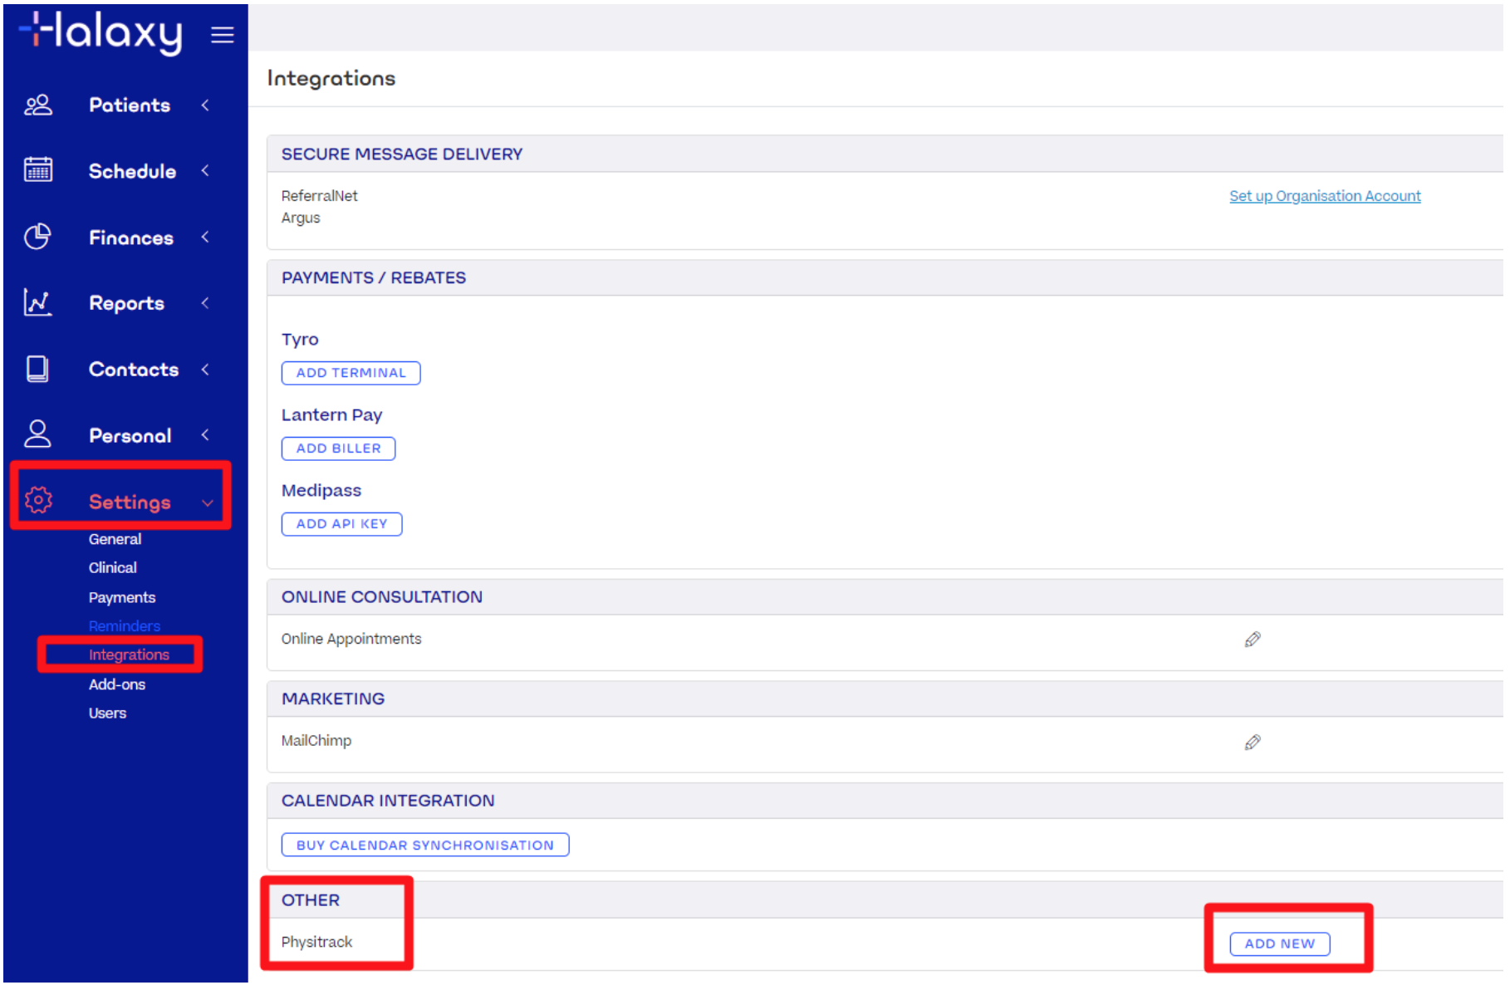Expand the Reports menu chevron
The width and height of the screenshot is (1510, 990).
tap(205, 302)
